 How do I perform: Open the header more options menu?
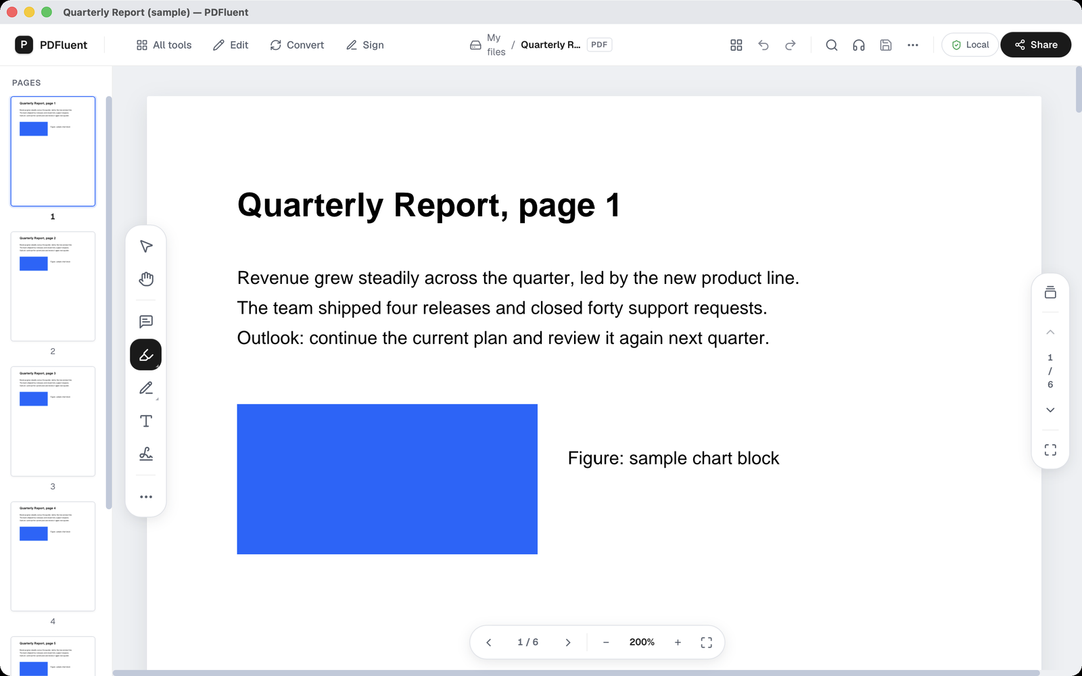[913, 45]
